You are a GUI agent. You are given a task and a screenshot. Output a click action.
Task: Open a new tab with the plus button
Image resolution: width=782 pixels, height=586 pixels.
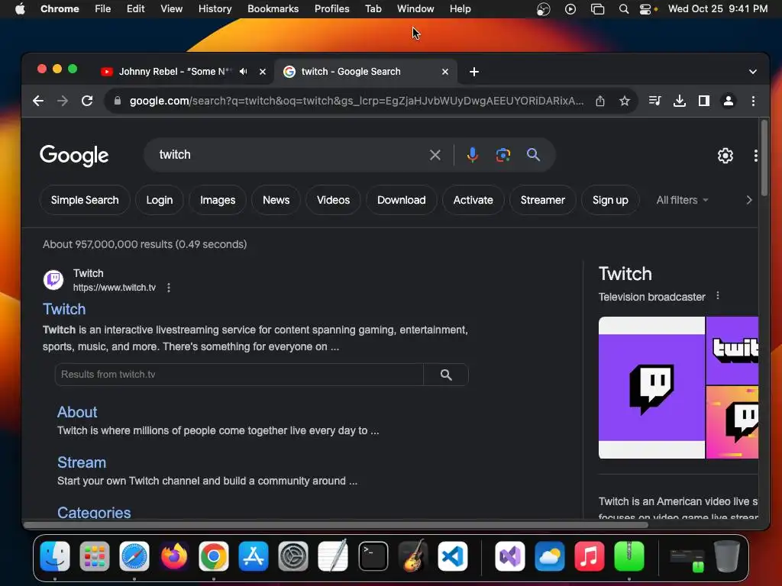[473, 72]
